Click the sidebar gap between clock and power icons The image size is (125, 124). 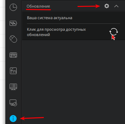tap(13, 16)
